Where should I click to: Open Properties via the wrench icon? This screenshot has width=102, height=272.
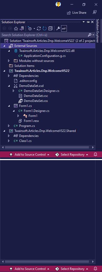pos(58,28)
